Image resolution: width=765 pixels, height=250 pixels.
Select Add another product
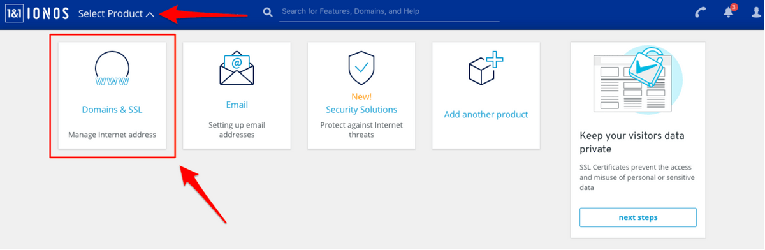point(486,115)
